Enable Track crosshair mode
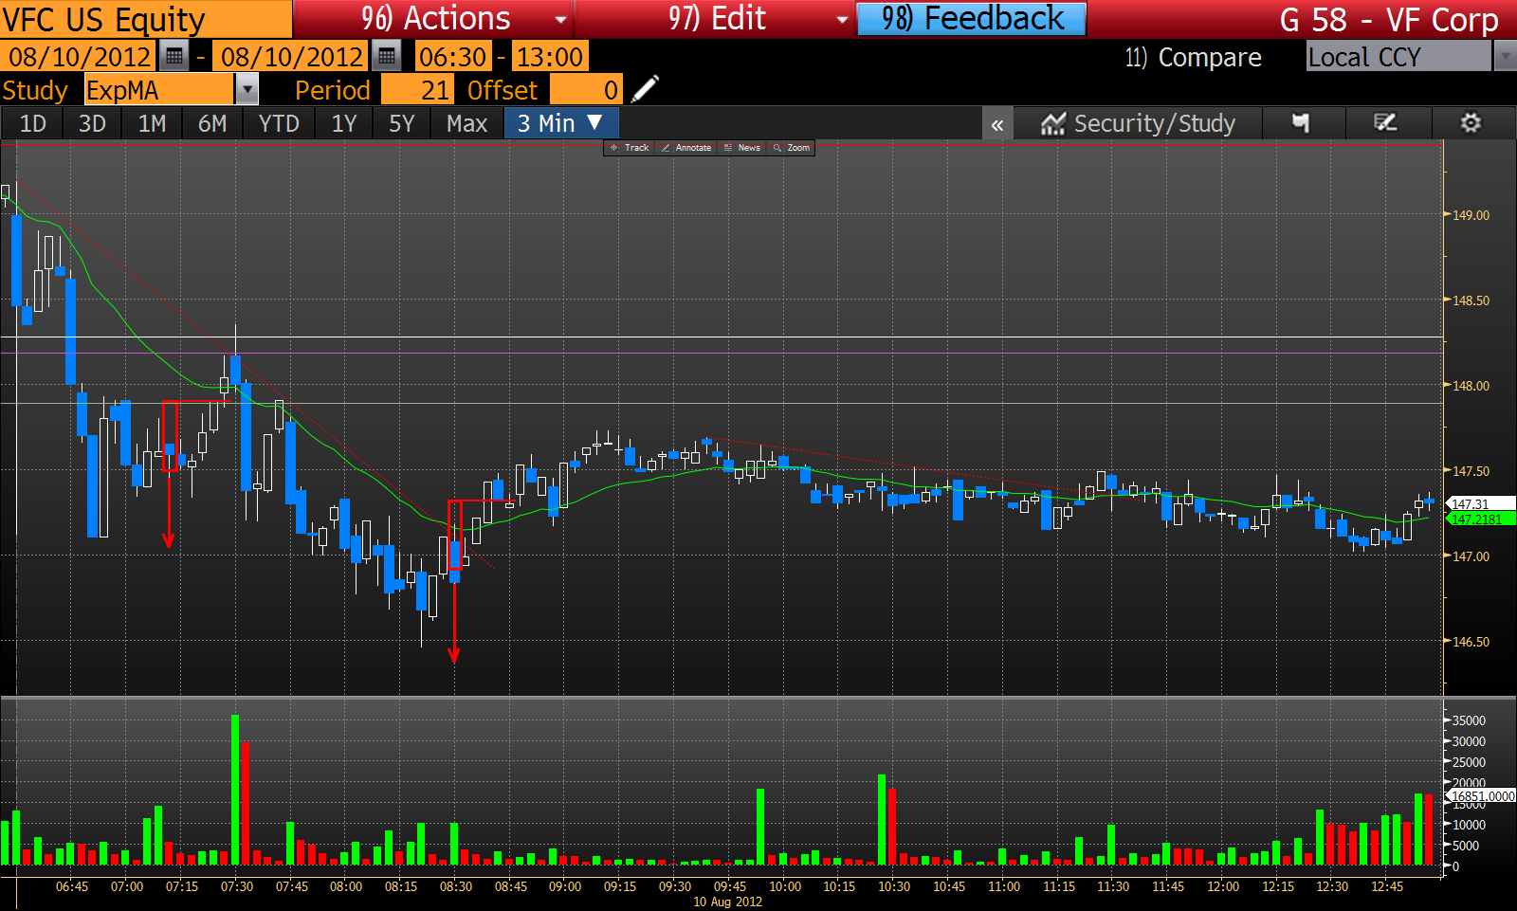Viewport: 1517px width, 911px height. [x=630, y=148]
